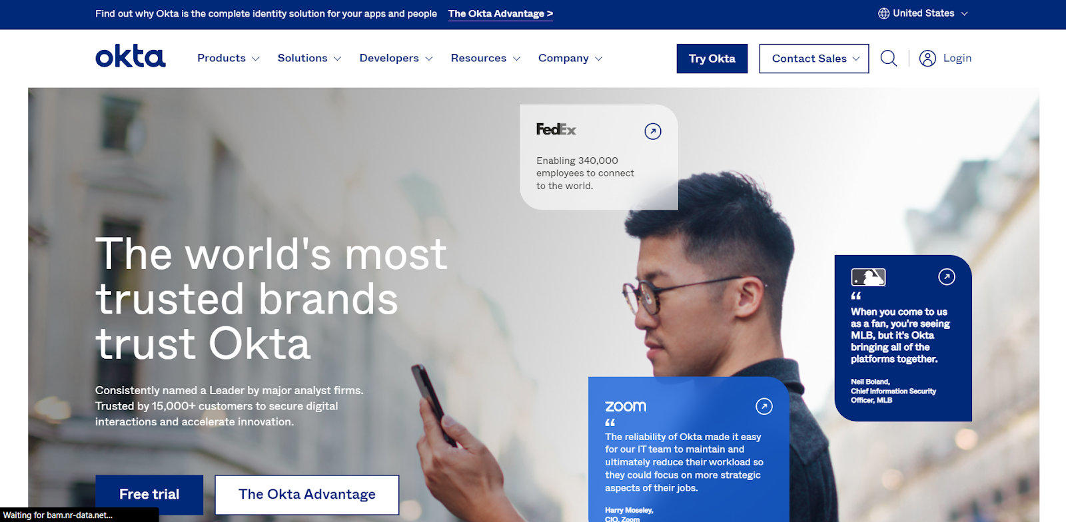Click the MLB logo on the blue card
The height and width of the screenshot is (522, 1066).
click(868, 277)
